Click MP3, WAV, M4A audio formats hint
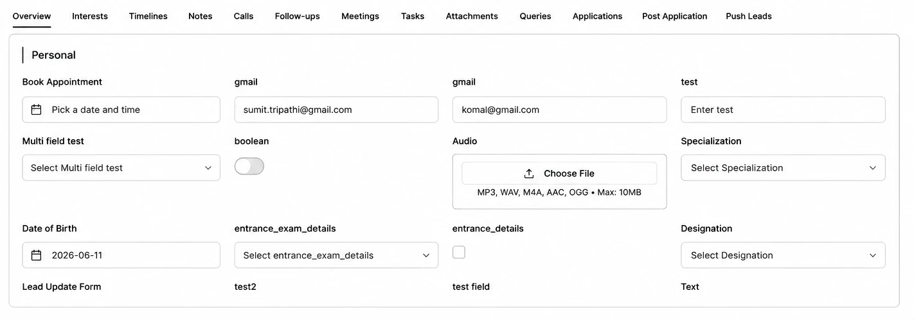Image resolution: width=914 pixels, height=320 pixels. 559,192
